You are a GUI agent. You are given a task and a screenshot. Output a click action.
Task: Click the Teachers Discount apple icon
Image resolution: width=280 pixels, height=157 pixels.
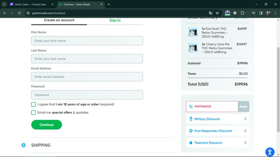[191, 143]
